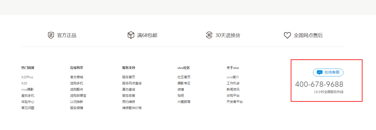
Task: Open 常见问题 link
Action: click(x=28, y=108)
